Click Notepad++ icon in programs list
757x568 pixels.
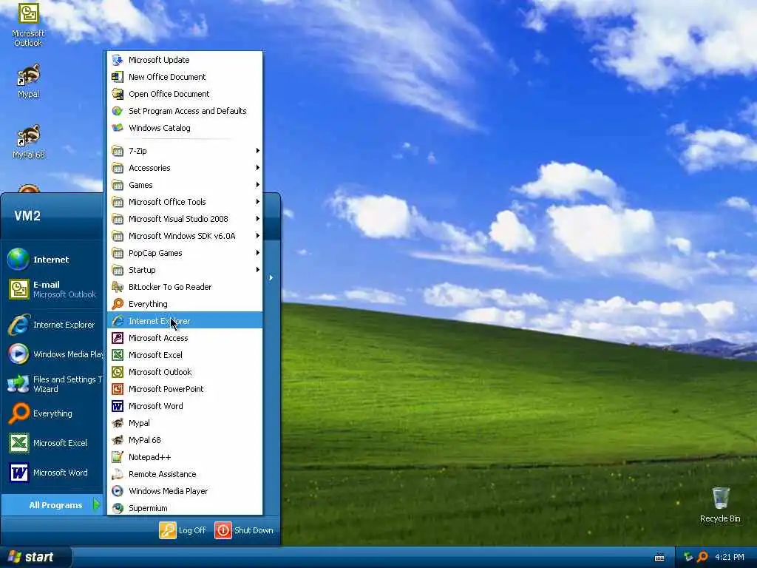point(118,457)
